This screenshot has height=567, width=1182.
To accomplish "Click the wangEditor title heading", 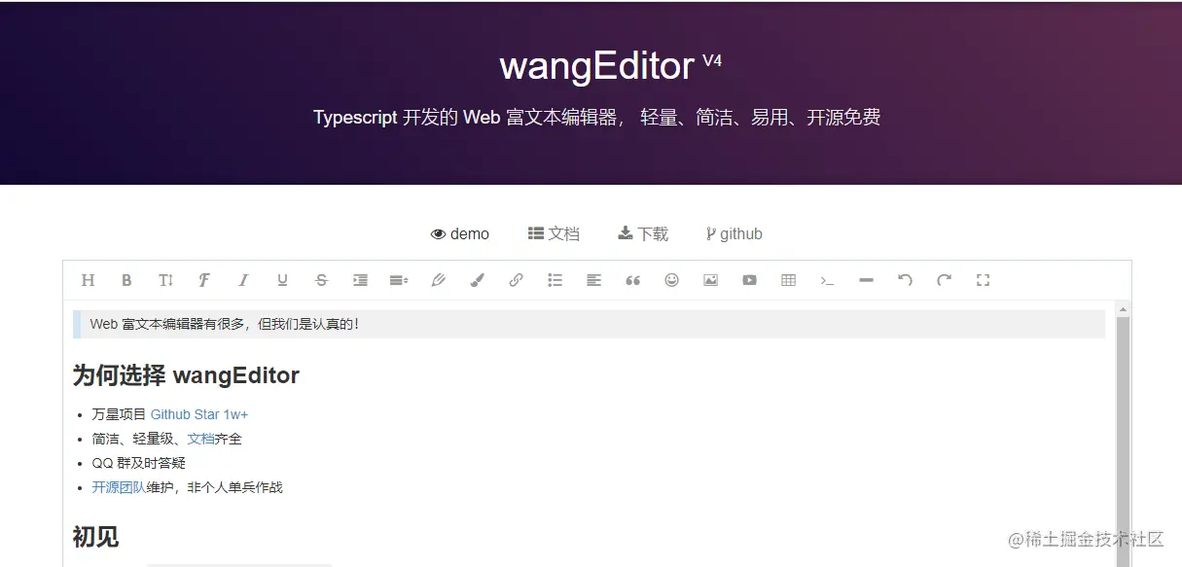I will (596, 65).
